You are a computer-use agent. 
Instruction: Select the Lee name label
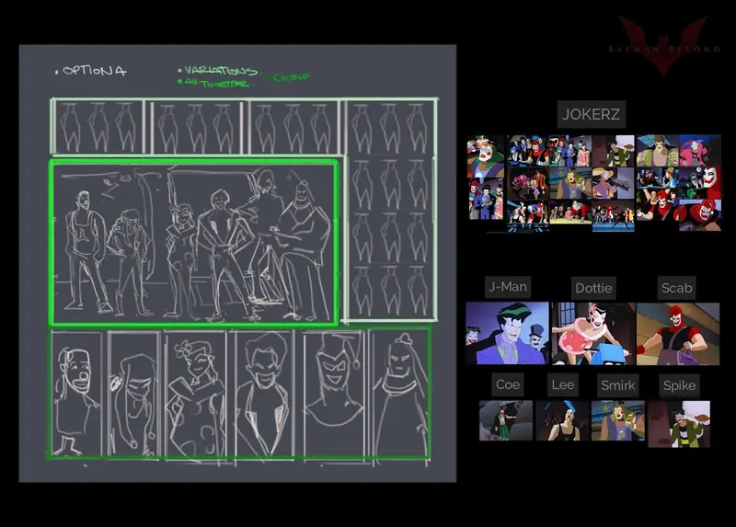click(x=563, y=384)
